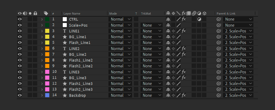Hide the LINE3 text layer
The height and width of the screenshot is (110, 275).
(20, 72)
